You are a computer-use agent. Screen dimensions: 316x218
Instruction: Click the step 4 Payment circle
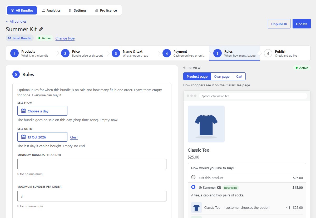(x=167, y=53)
